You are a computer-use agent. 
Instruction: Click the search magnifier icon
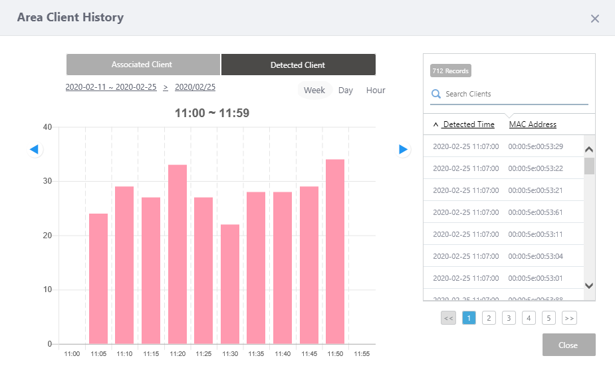click(436, 94)
